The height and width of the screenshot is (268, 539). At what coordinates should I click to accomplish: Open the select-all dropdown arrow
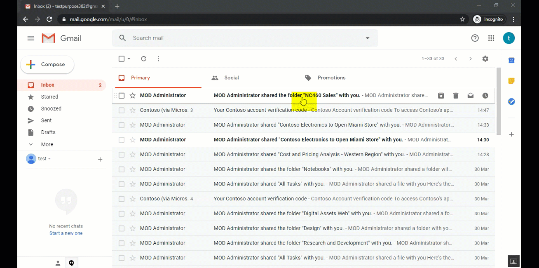(129, 59)
